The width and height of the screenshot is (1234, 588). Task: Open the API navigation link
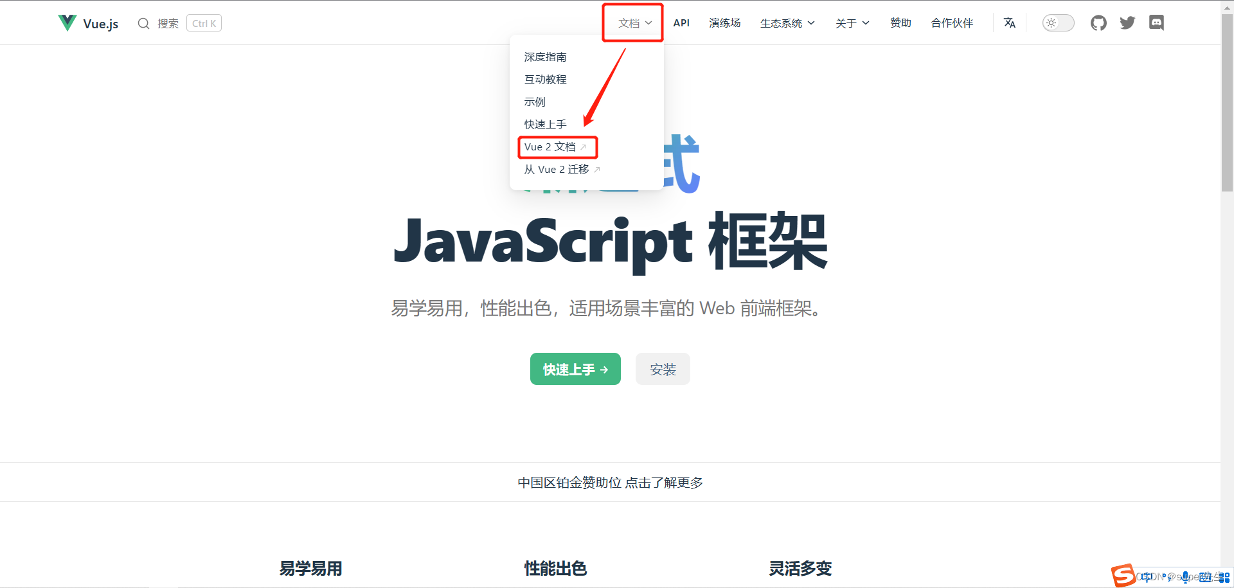(681, 23)
